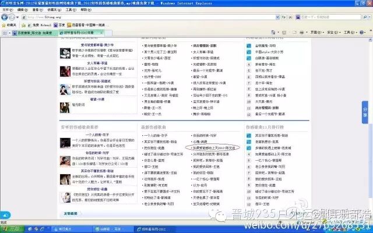Click the 好听的伤感歌曲推荐 heading
This screenshot has height=233, width=373.
click(x=79, y=127)
